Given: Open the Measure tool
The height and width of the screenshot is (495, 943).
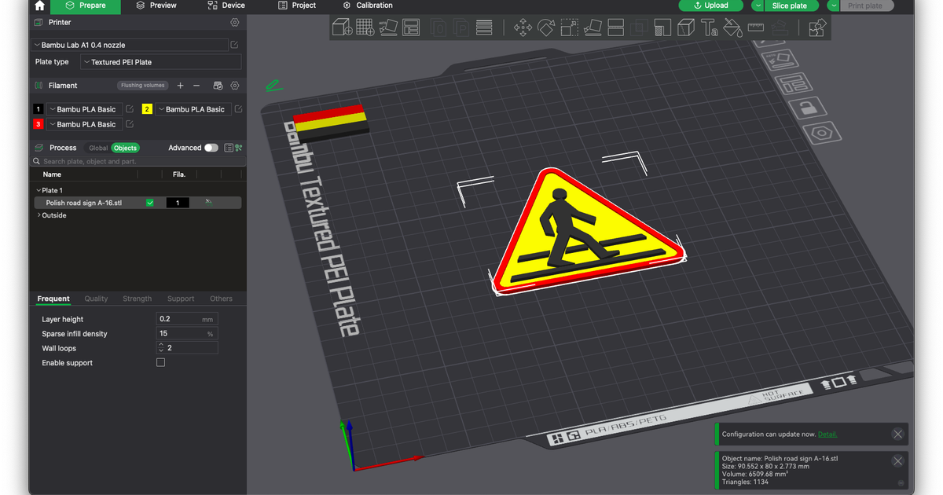Looking at the screenshot, I should (x=755, y=27).
